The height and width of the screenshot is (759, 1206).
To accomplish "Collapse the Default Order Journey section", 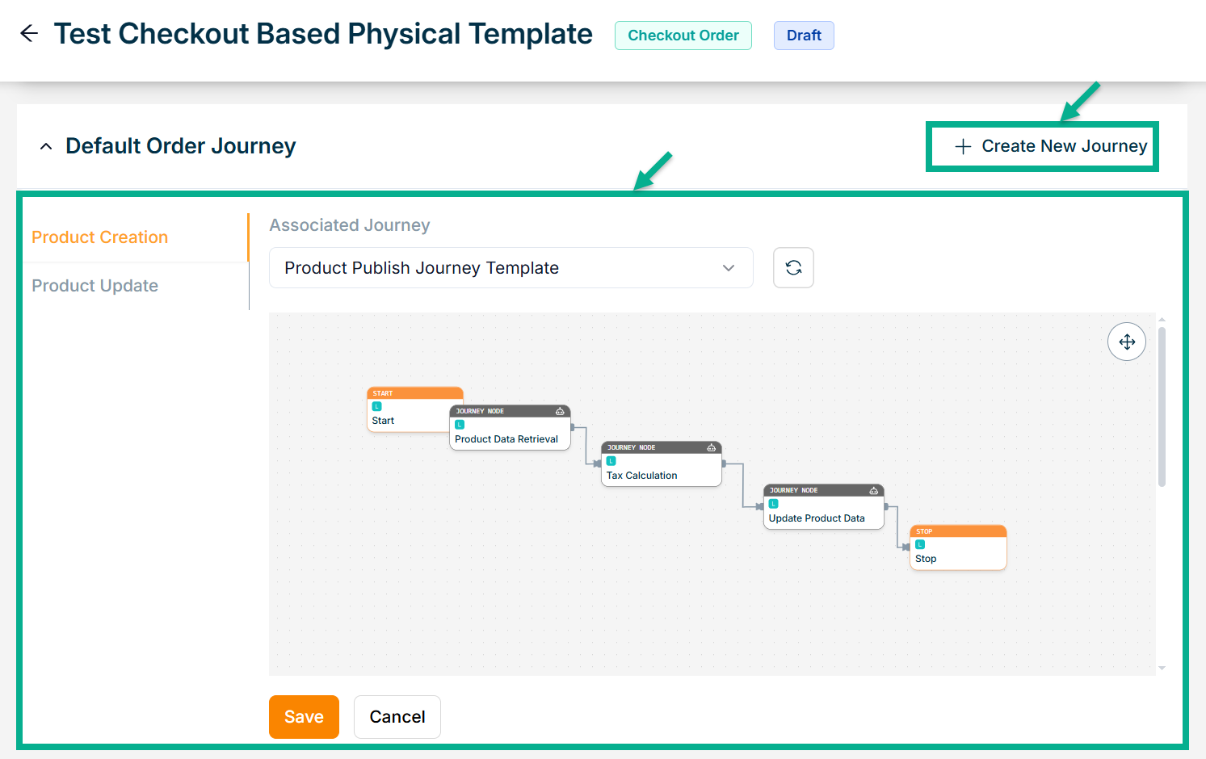I will pos(46,146).
